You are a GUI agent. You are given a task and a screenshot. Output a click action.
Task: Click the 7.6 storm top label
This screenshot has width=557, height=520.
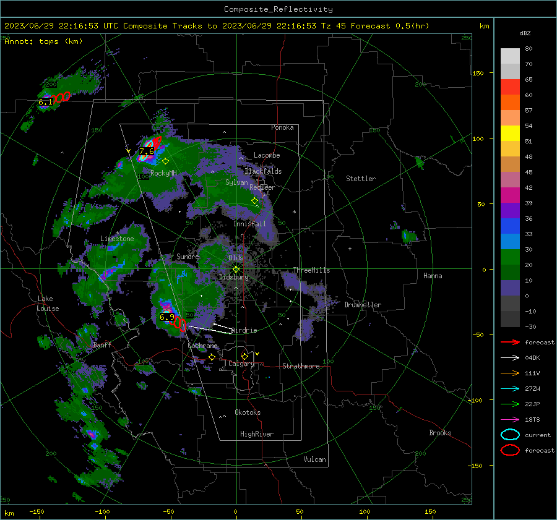point(146,151)
